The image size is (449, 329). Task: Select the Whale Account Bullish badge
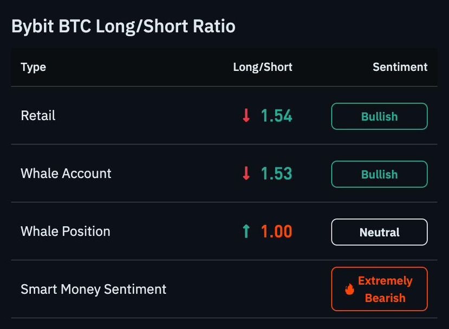pyautogui.click(x=380, y=174)
